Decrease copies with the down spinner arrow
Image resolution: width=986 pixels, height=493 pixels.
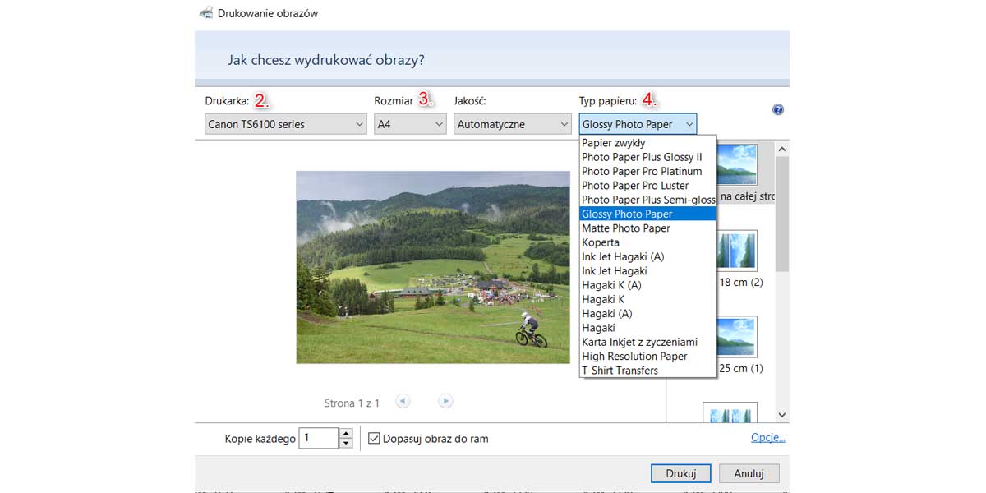click(346, 444)
